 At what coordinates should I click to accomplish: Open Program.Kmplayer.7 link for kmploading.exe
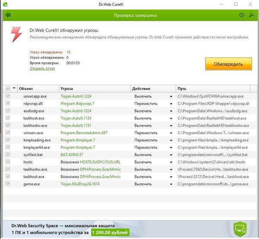[x=78, y=140]
